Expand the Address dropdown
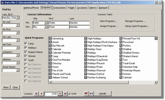Viewport: 165px width, 100px height. (18, 63)
